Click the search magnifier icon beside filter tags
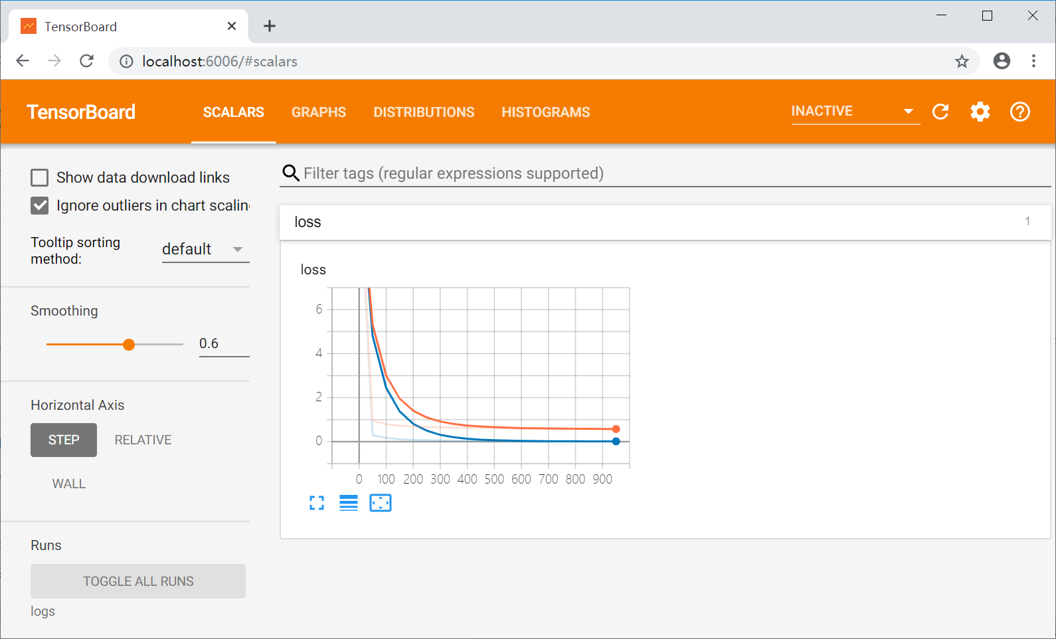Image resolution: width=1056 pixels, height=639 pixels. [x=290, y=173]
